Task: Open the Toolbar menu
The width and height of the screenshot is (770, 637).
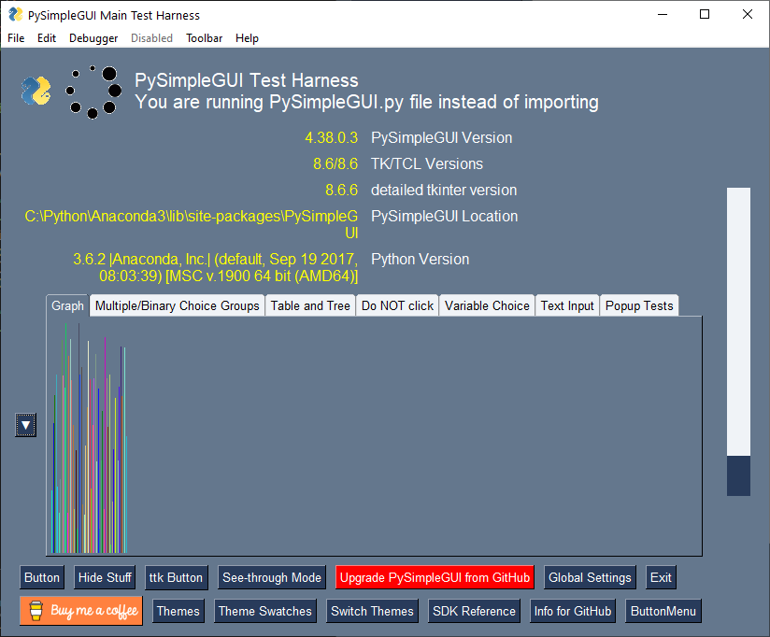Action: 204,38
